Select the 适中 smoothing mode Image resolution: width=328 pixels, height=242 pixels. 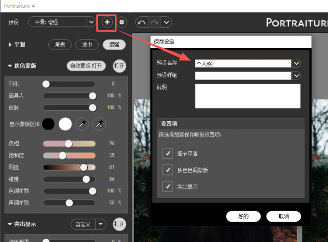[x=87, y=44]
